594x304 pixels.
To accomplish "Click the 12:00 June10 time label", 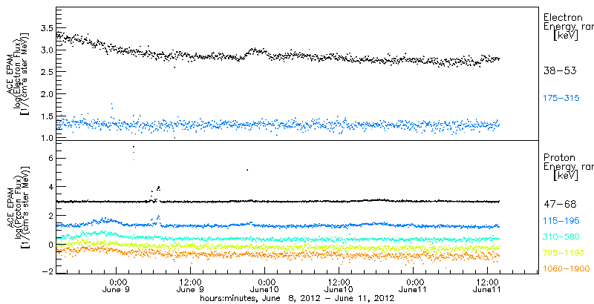I will (340, 285).
